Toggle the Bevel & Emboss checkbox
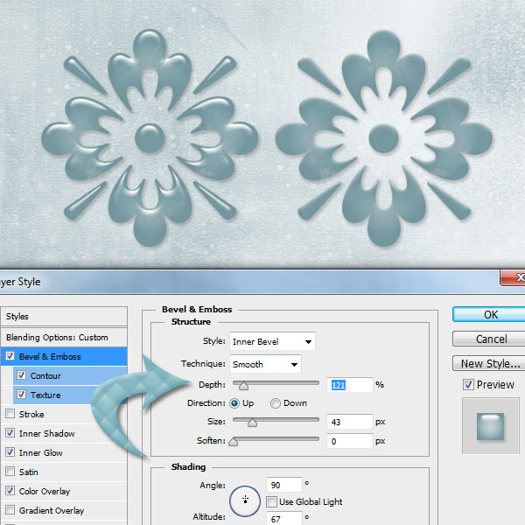Viewport: 525px width, 525px height. [x=10, y=356]
